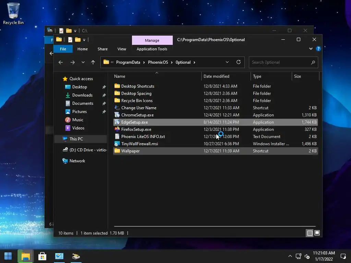This screenshot has width=351, height=263.
Task: Select the Desktop Shortcuts folder
Action: pos(215,86)
